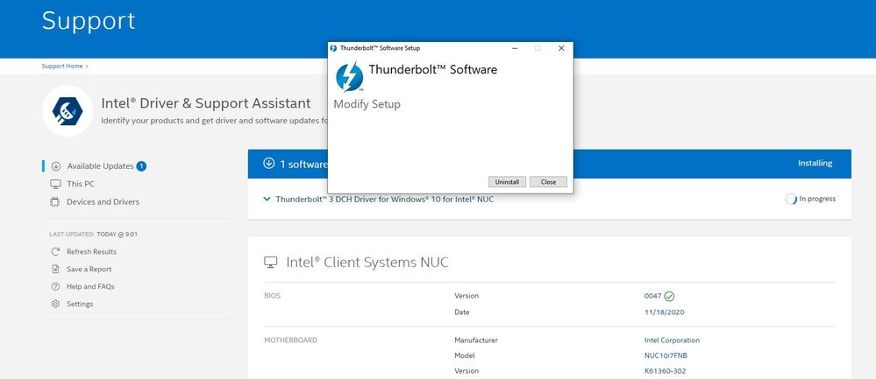This screenshot has height=379, width=876.
Task: Click the BIOS version value 0047
Action: tap(652, 297)
